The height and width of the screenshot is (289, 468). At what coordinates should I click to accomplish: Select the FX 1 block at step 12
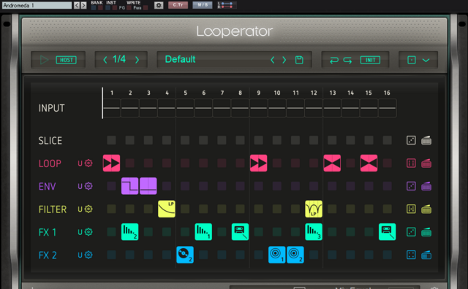click(x=314, y=232)
